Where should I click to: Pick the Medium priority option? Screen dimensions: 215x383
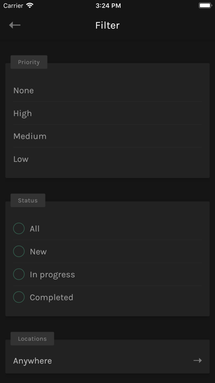tap(107, 136)
